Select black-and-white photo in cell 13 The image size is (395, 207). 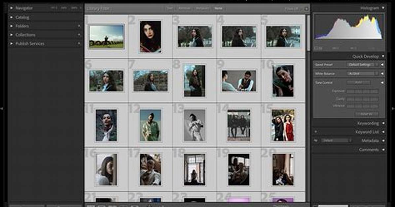[x=195, y=125]
